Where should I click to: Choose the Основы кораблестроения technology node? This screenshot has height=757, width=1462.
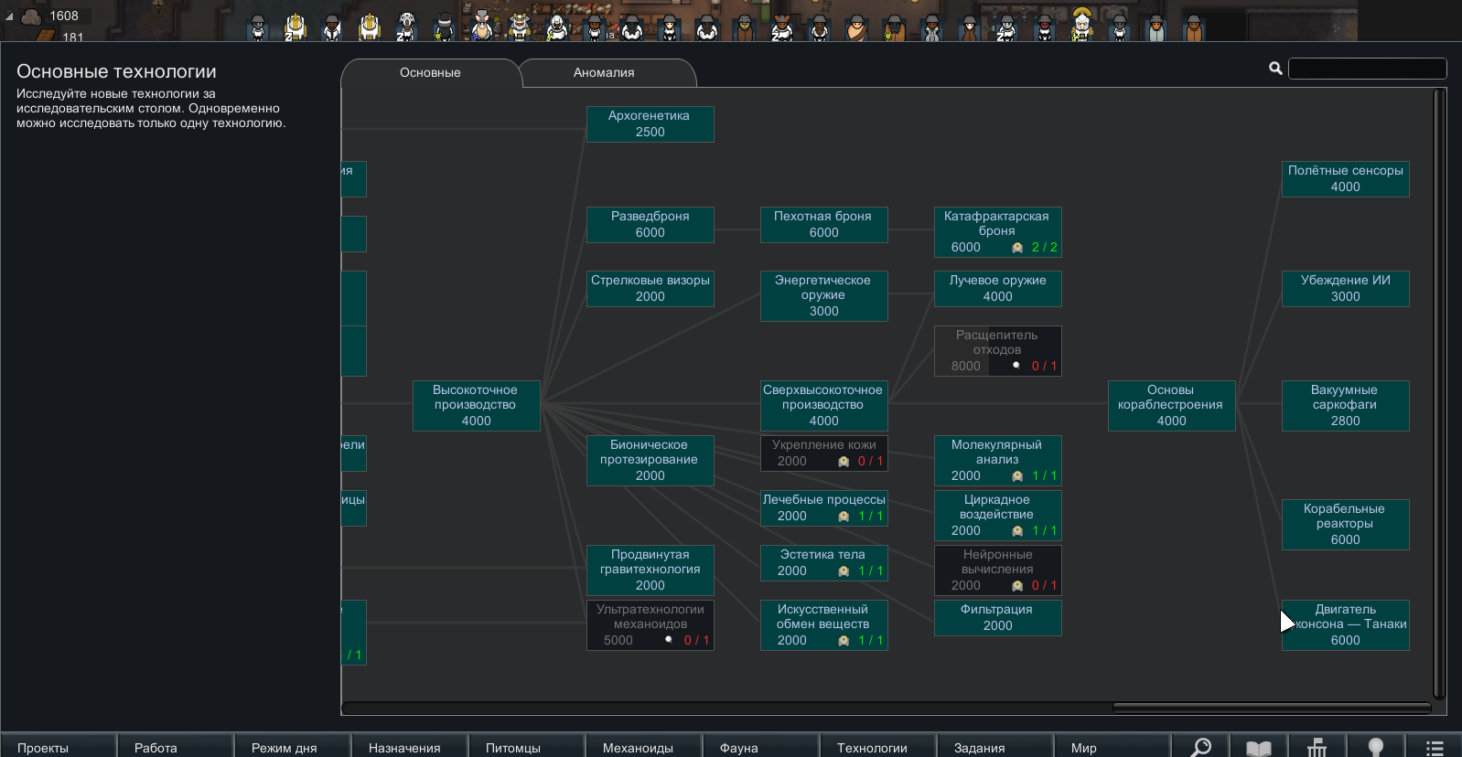pos(1171,405)
